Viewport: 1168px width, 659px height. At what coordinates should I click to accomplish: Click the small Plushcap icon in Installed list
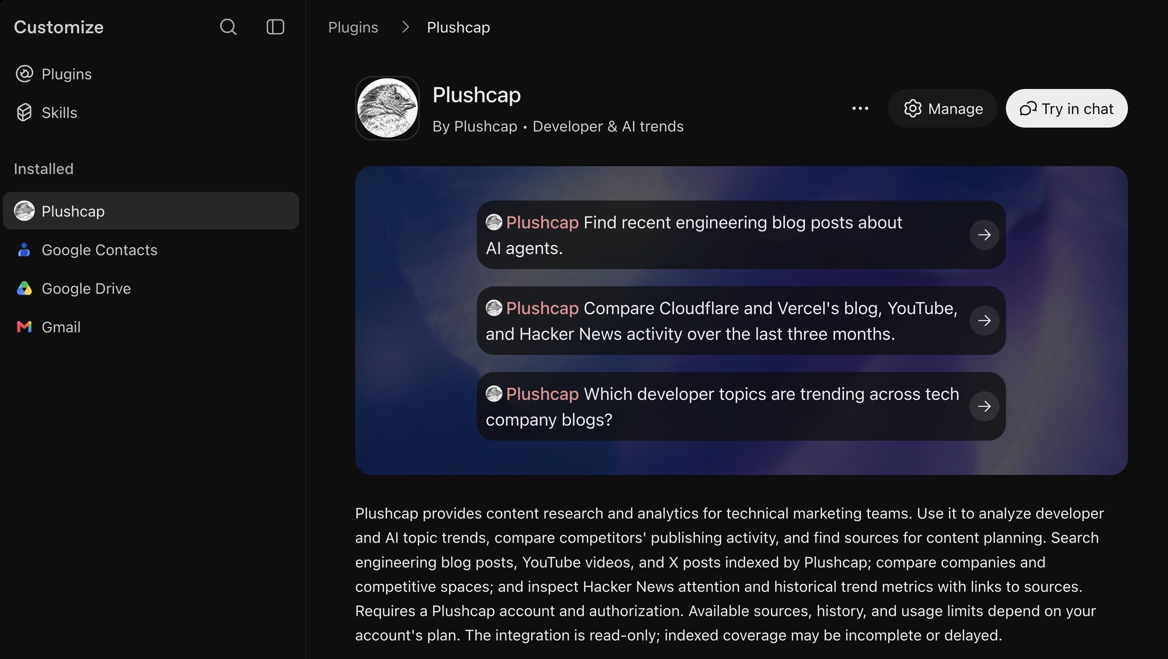[x=24, y=211]
